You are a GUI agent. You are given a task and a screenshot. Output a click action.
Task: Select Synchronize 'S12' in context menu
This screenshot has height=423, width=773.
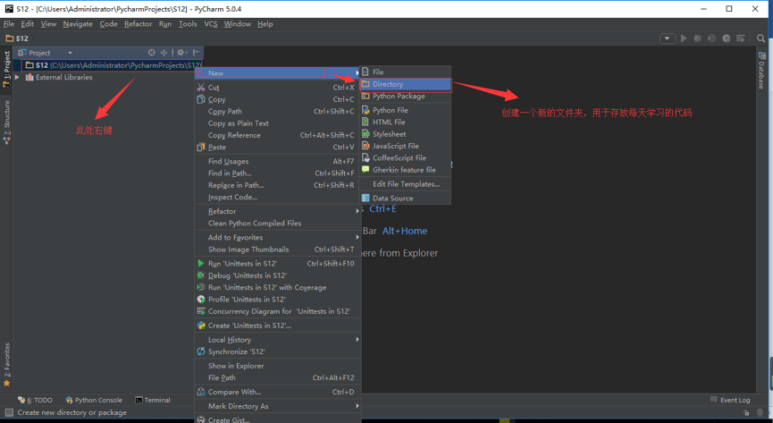[x=278, y=351]
